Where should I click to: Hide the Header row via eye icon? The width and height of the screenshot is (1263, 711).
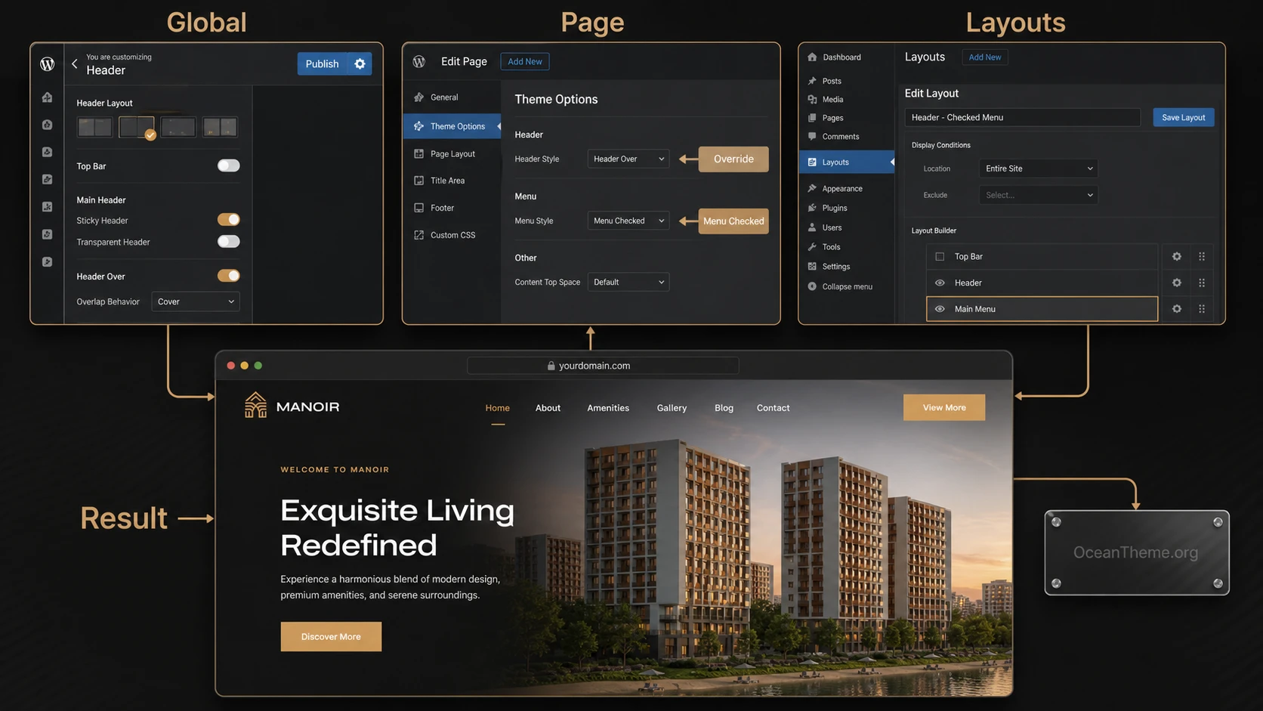click(940, 283)
